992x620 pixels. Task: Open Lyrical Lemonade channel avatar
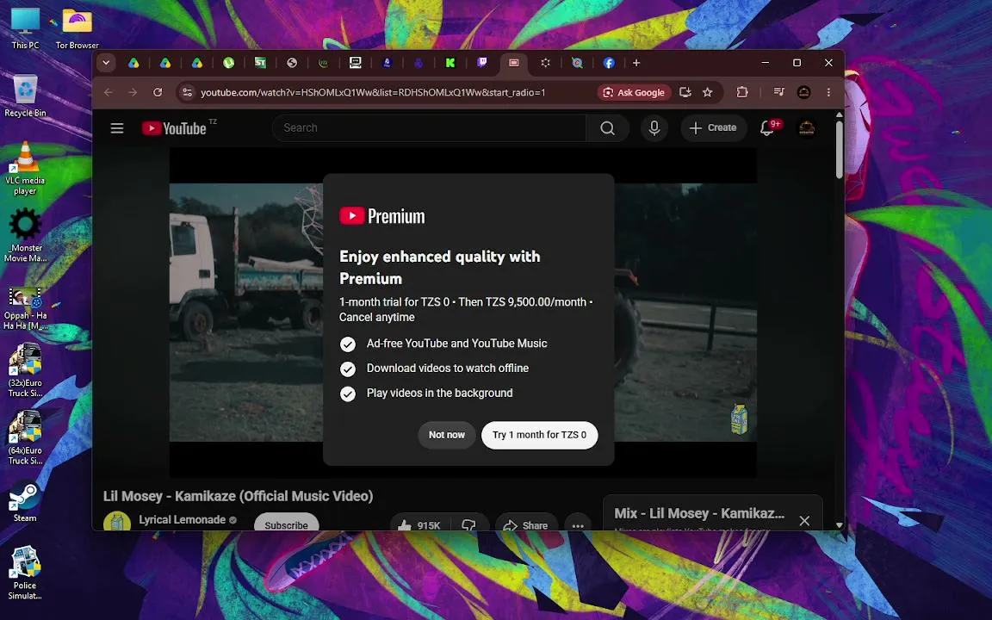[117, 522]
